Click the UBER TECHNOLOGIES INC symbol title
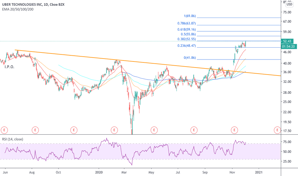Viewport: 298px width, 176px height. click(x=33, y=4)
